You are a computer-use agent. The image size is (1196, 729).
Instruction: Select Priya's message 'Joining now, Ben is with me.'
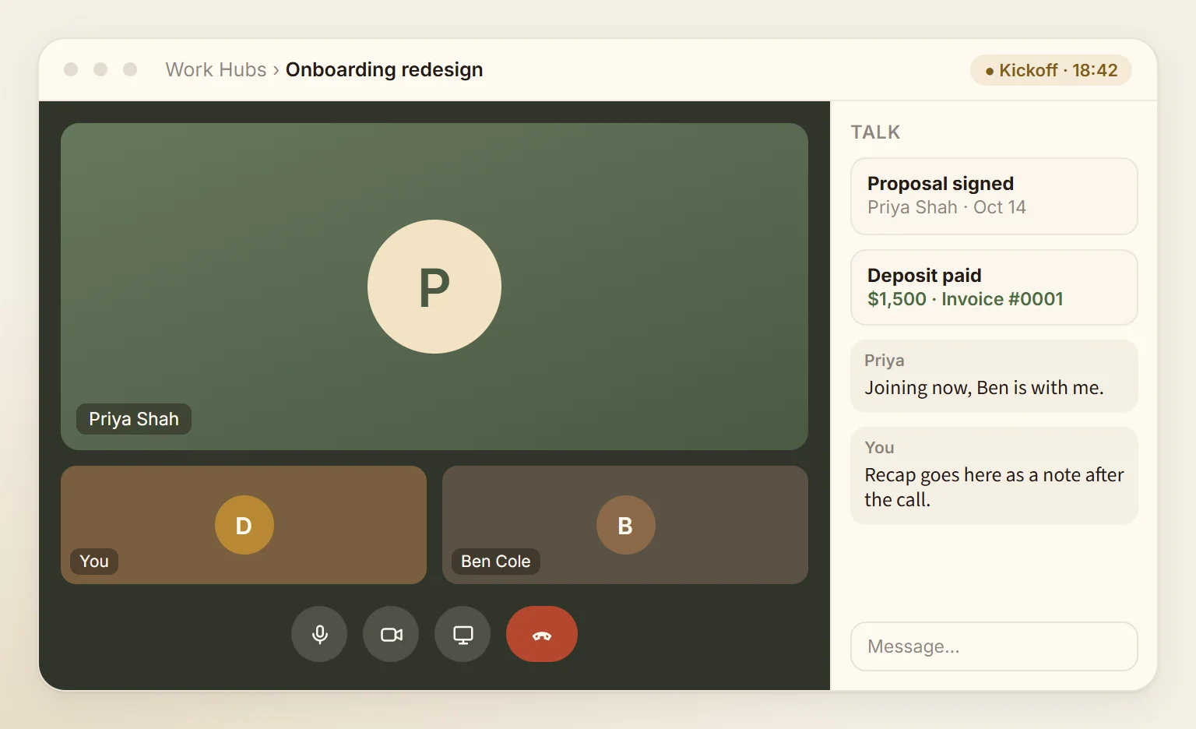pyautogui.click(x=994, y=376)
